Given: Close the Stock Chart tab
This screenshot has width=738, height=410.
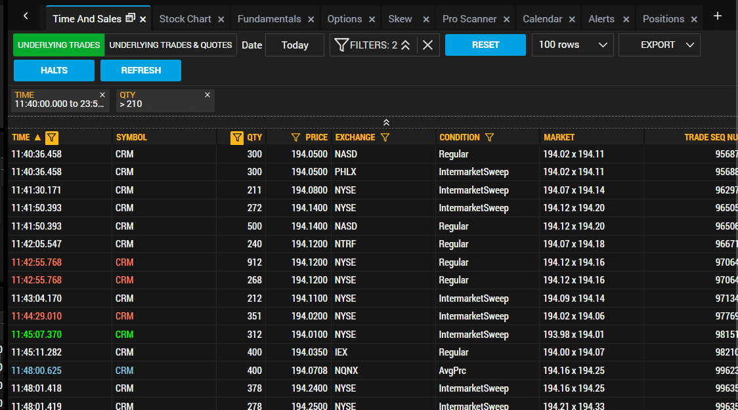Looking at the screenshot, I should pos(221,19).
